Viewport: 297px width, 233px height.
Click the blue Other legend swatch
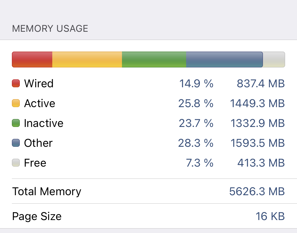[16, 143]
